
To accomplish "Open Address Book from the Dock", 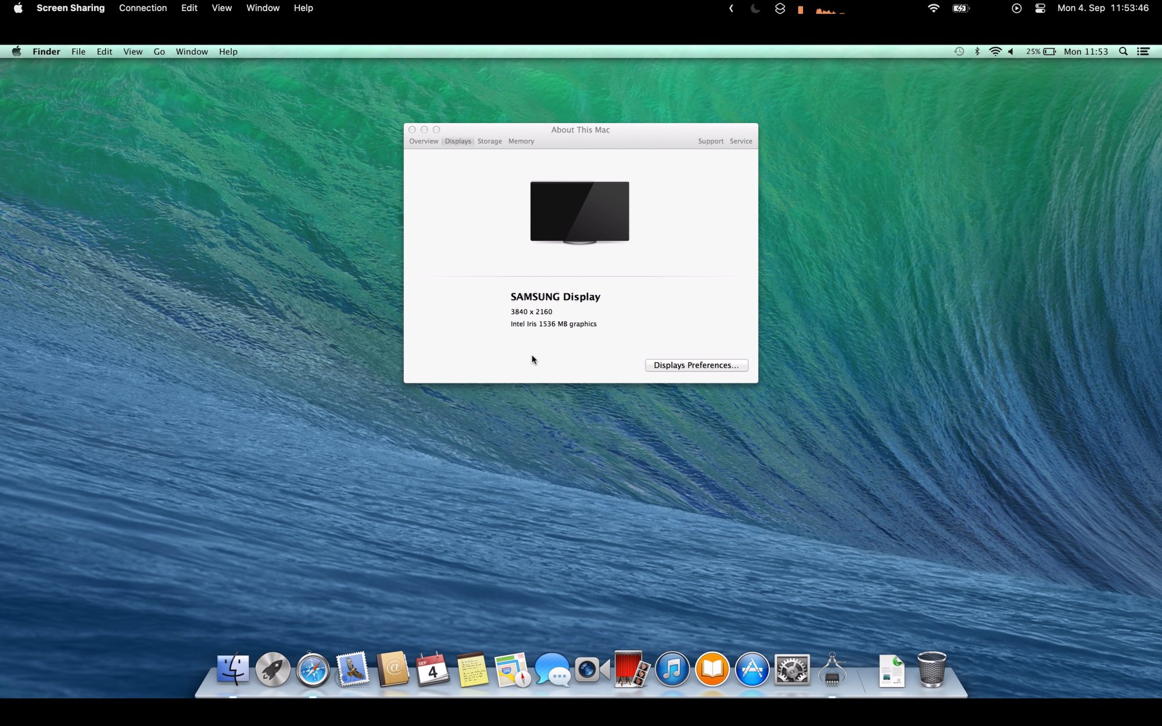I will (393, 669).
